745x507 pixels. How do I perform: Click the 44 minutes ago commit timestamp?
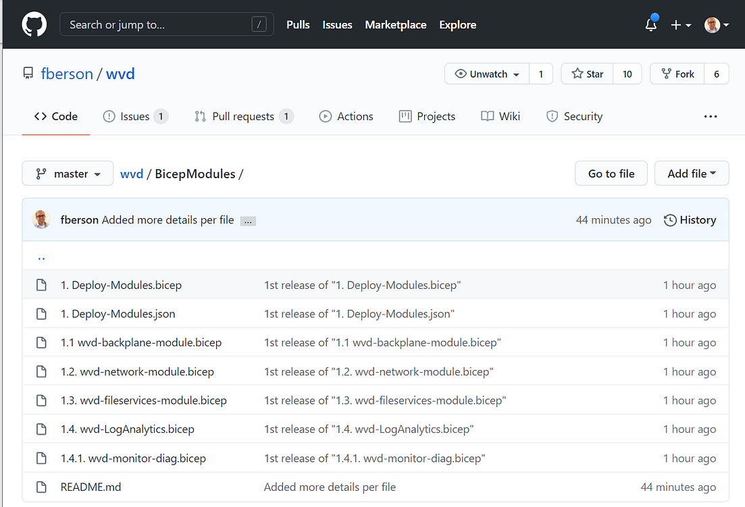coord(613,220)
